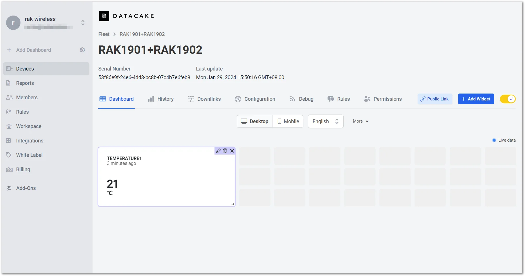
Task: Open the Debug tab
Action: 301,99
